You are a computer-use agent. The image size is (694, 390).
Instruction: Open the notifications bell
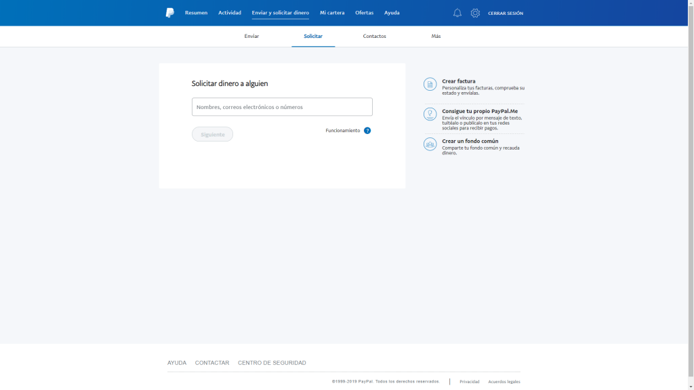click(457, 13)
